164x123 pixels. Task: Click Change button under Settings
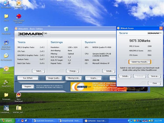(x=72, y=71)
